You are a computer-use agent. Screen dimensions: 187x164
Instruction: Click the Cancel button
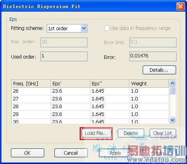71,153
